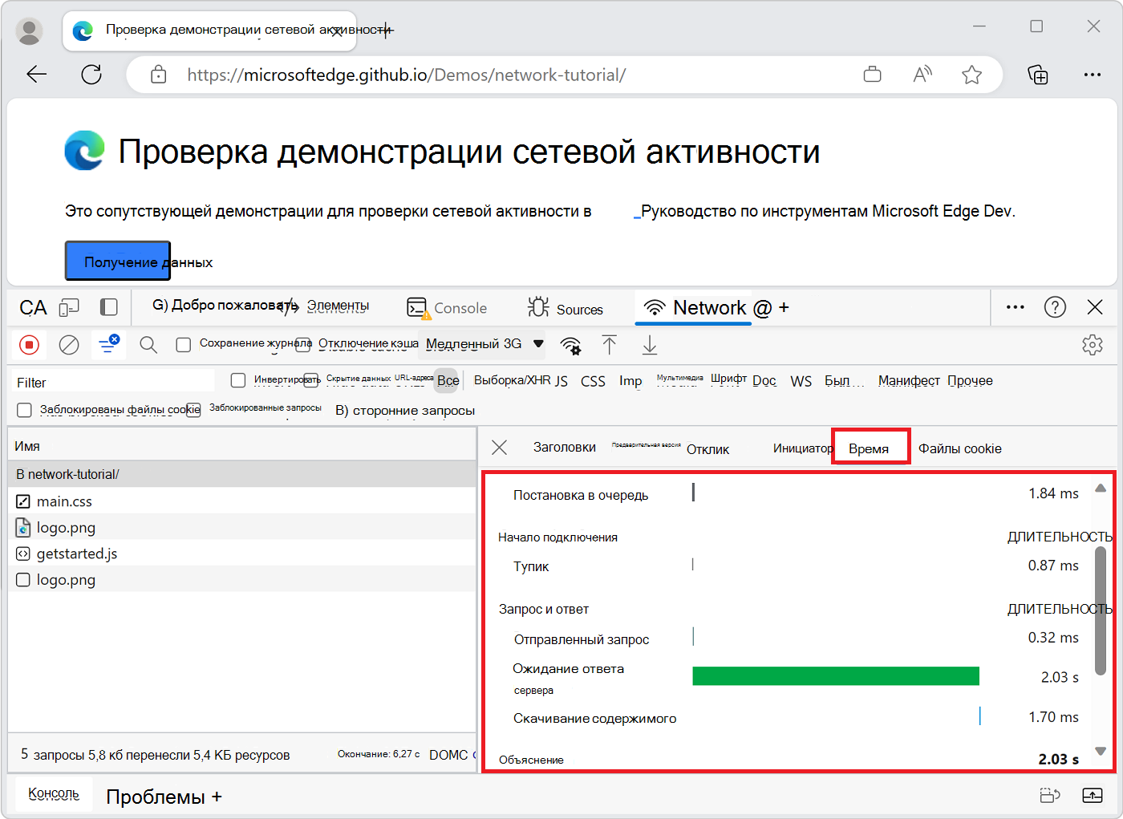Filter requests by CSS type
This screenshot has height=819, width=1123.
point(593,381)
